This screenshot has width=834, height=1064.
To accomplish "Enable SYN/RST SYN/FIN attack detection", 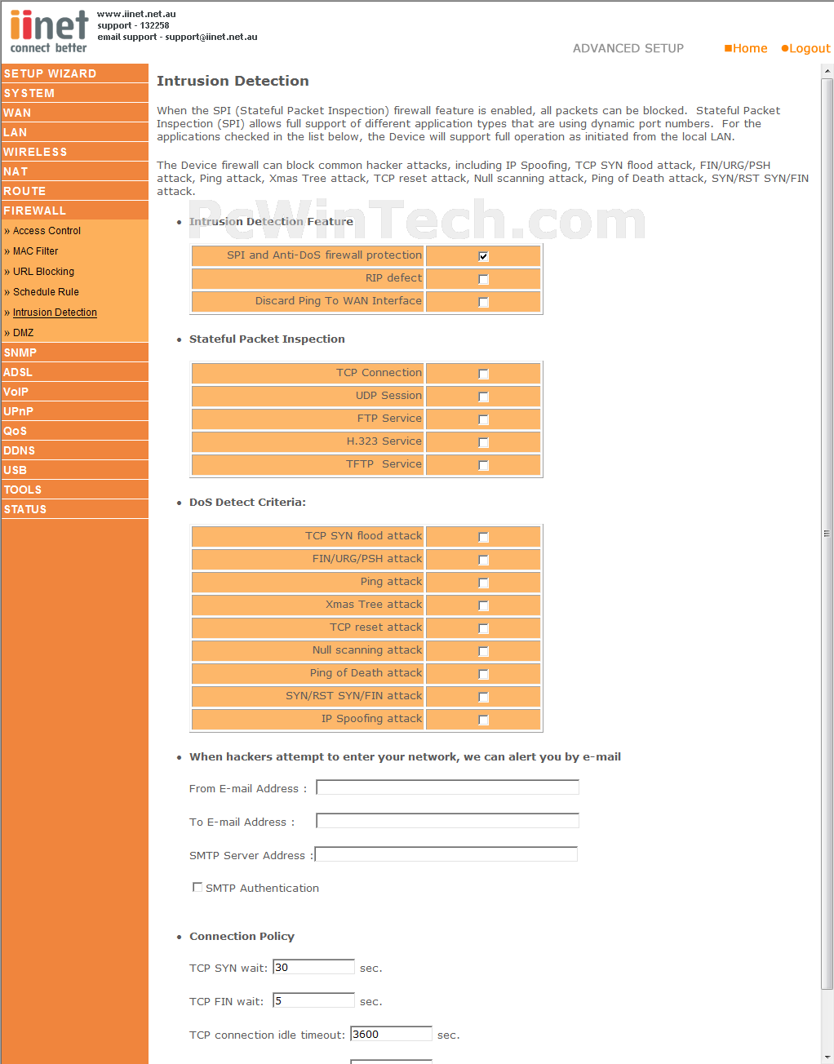I will pyautogui.click(x=483, y=697).
